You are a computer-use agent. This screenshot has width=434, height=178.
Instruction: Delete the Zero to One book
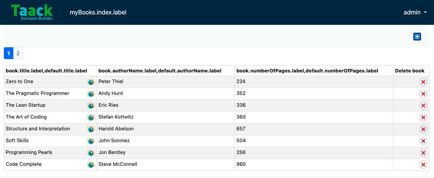[x=423, y=82]
